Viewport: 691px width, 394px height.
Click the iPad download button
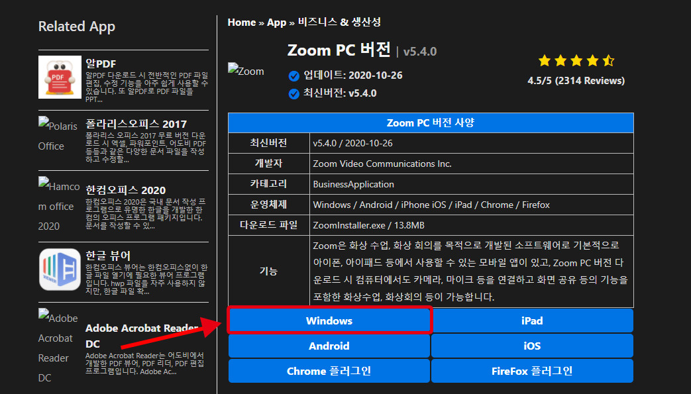(532, 320)
